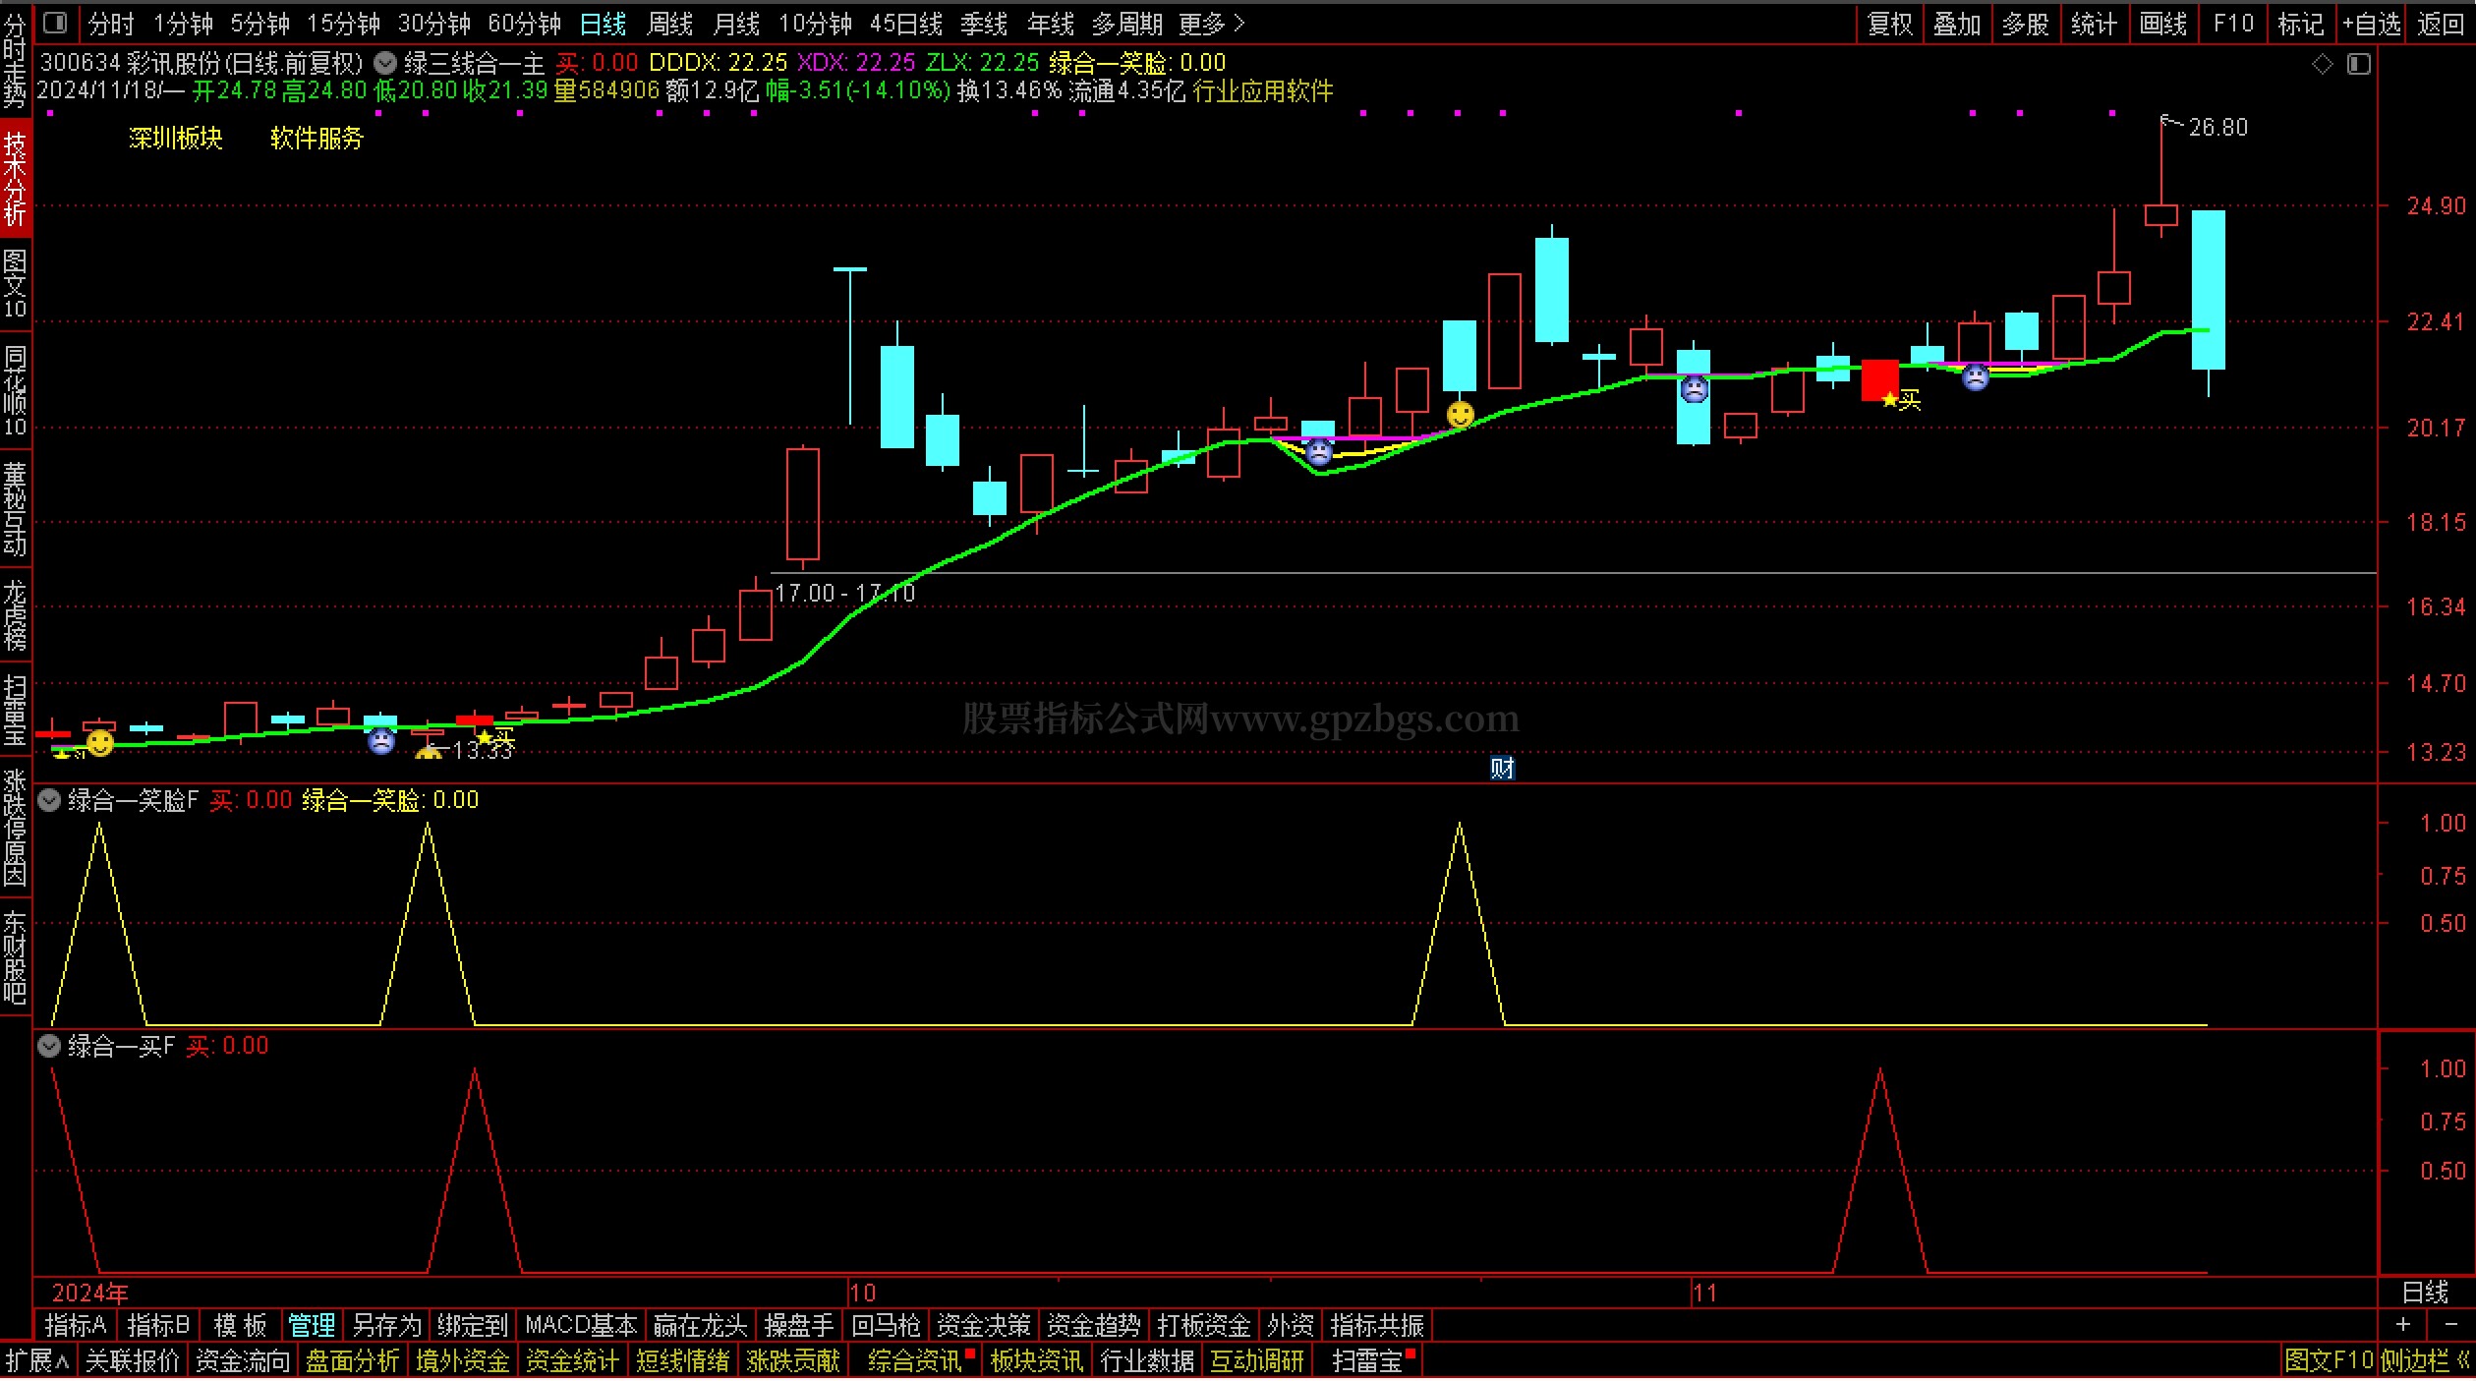Open the 关联报价 bottom tab

click(133, 1361)
